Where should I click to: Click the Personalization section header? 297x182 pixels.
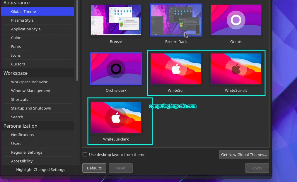pos(20,126)
